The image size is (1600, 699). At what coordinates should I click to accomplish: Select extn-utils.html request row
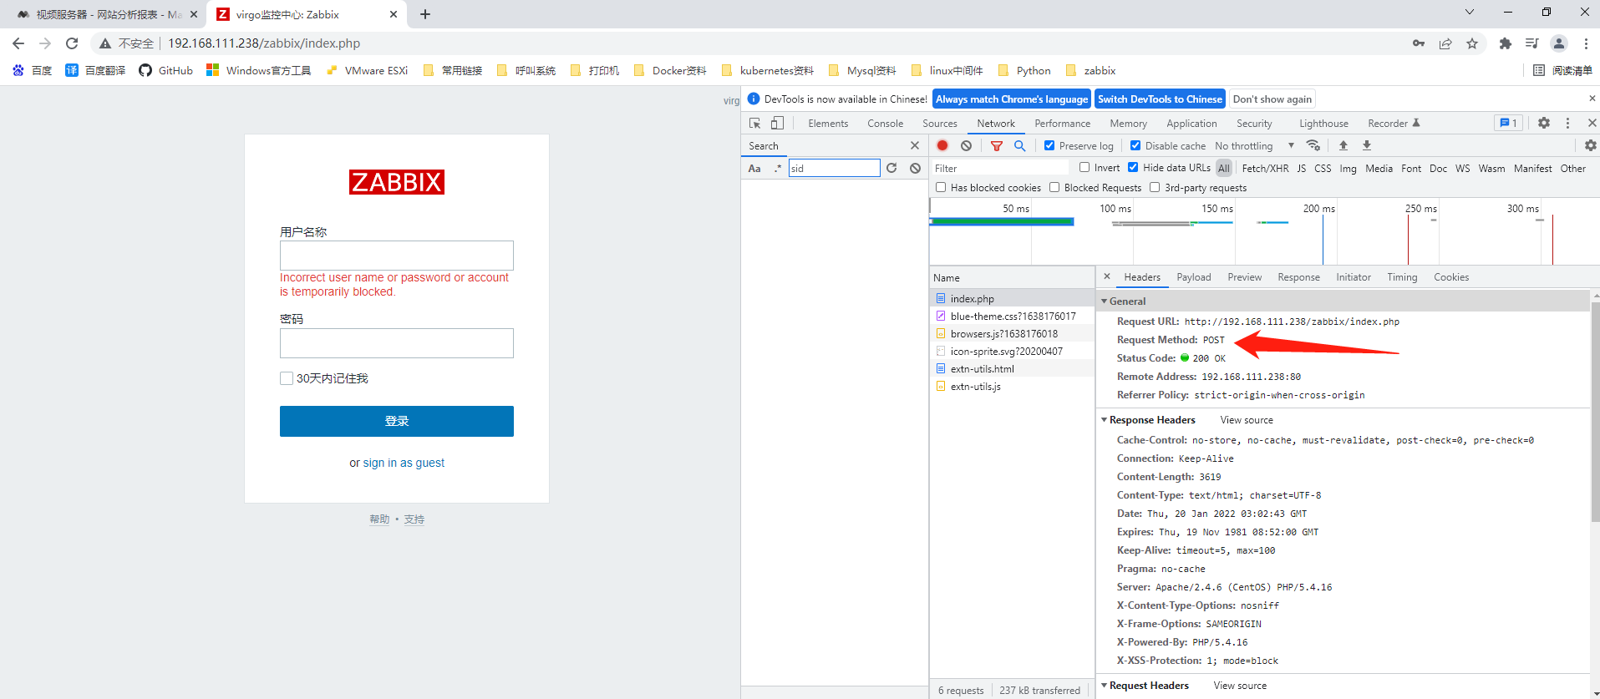(1012, 368)
